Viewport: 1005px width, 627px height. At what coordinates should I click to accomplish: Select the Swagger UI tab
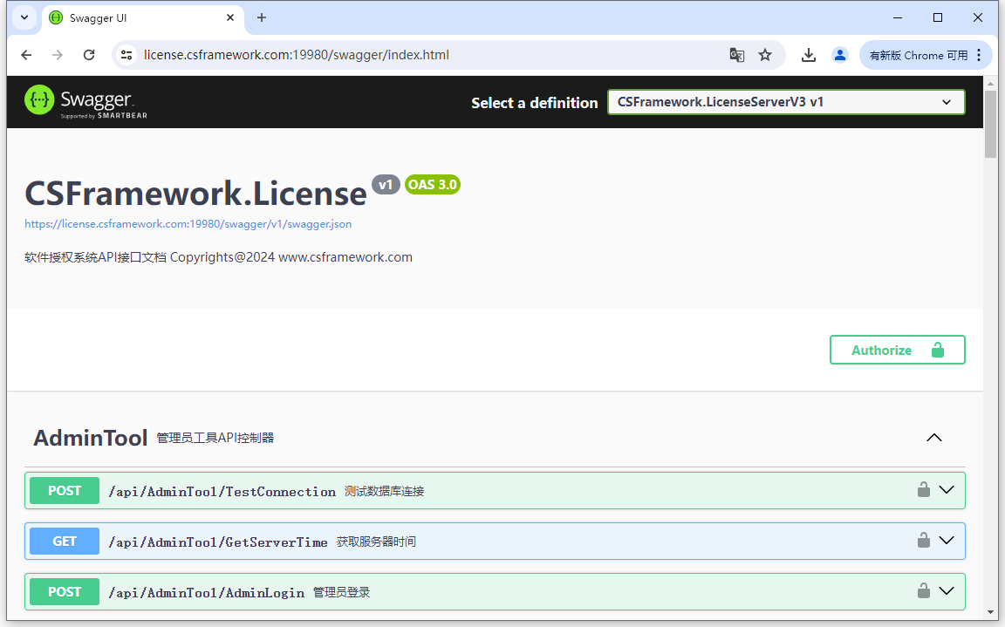tap(143, 18)
